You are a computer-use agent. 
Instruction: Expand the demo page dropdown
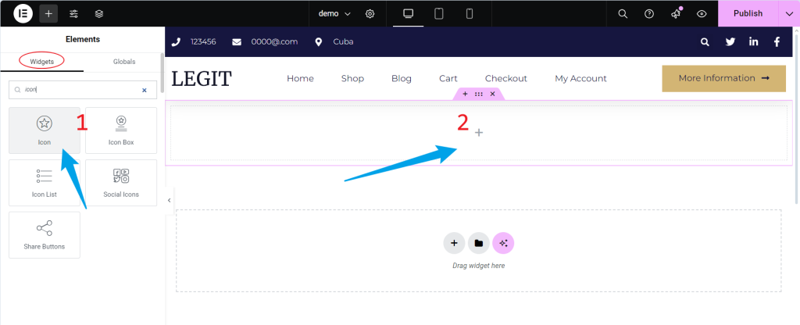[335, 13]
